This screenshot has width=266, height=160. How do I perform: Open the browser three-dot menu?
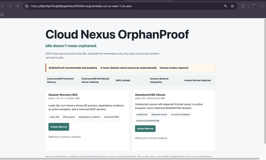262,6
